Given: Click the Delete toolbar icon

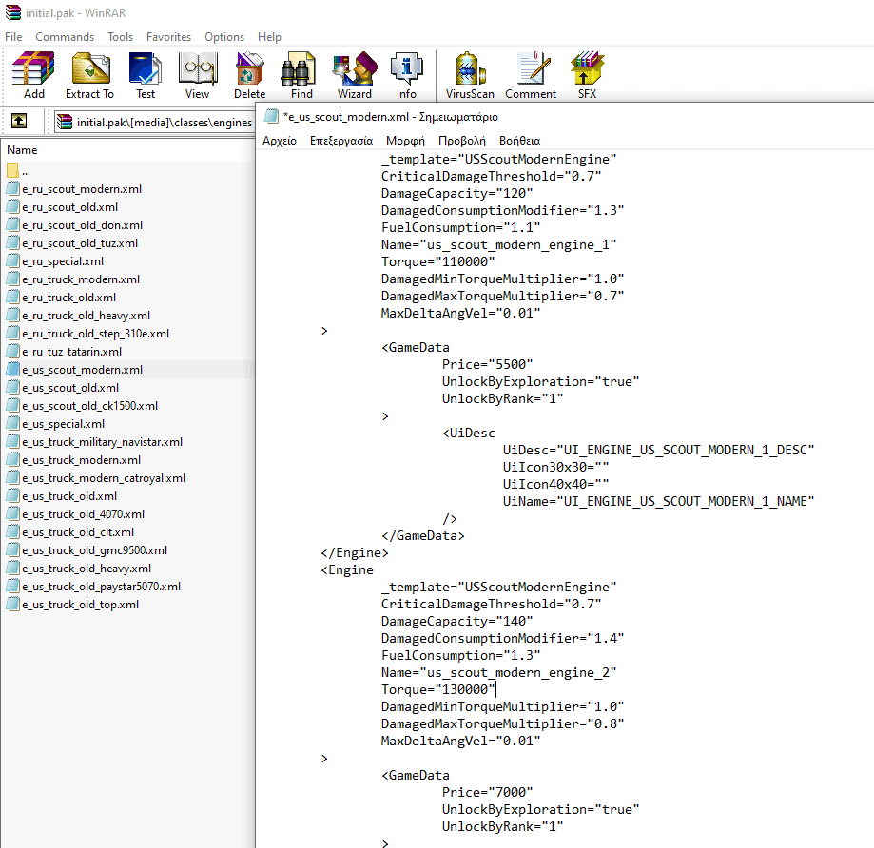Looking at the screenshot, I should (249, 74).
